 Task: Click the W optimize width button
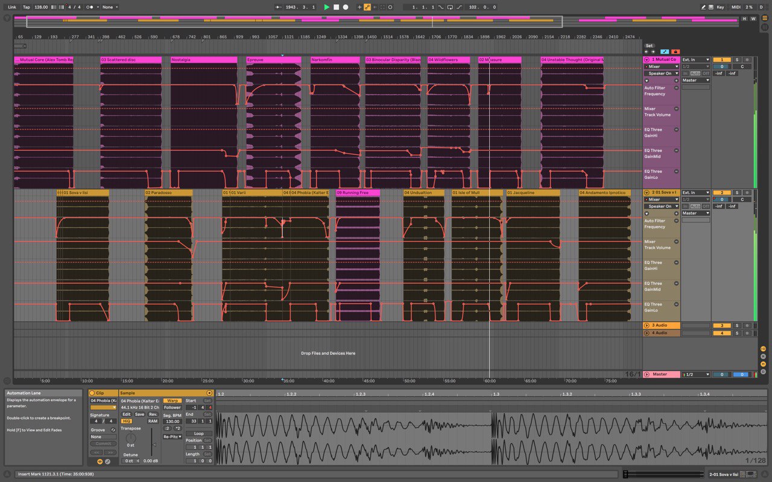click(x=753, y=19)
